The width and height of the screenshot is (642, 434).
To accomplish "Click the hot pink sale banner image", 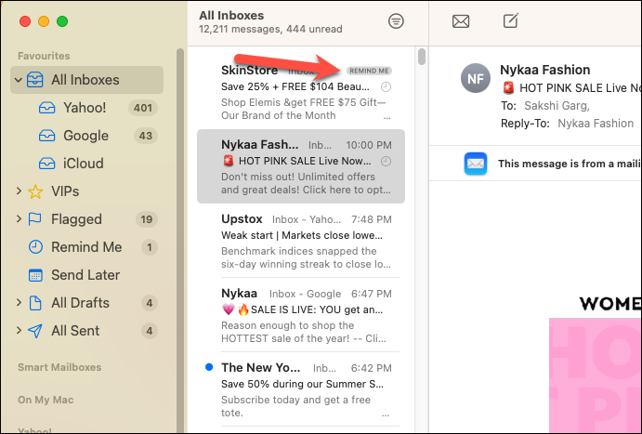I will 596,375.
